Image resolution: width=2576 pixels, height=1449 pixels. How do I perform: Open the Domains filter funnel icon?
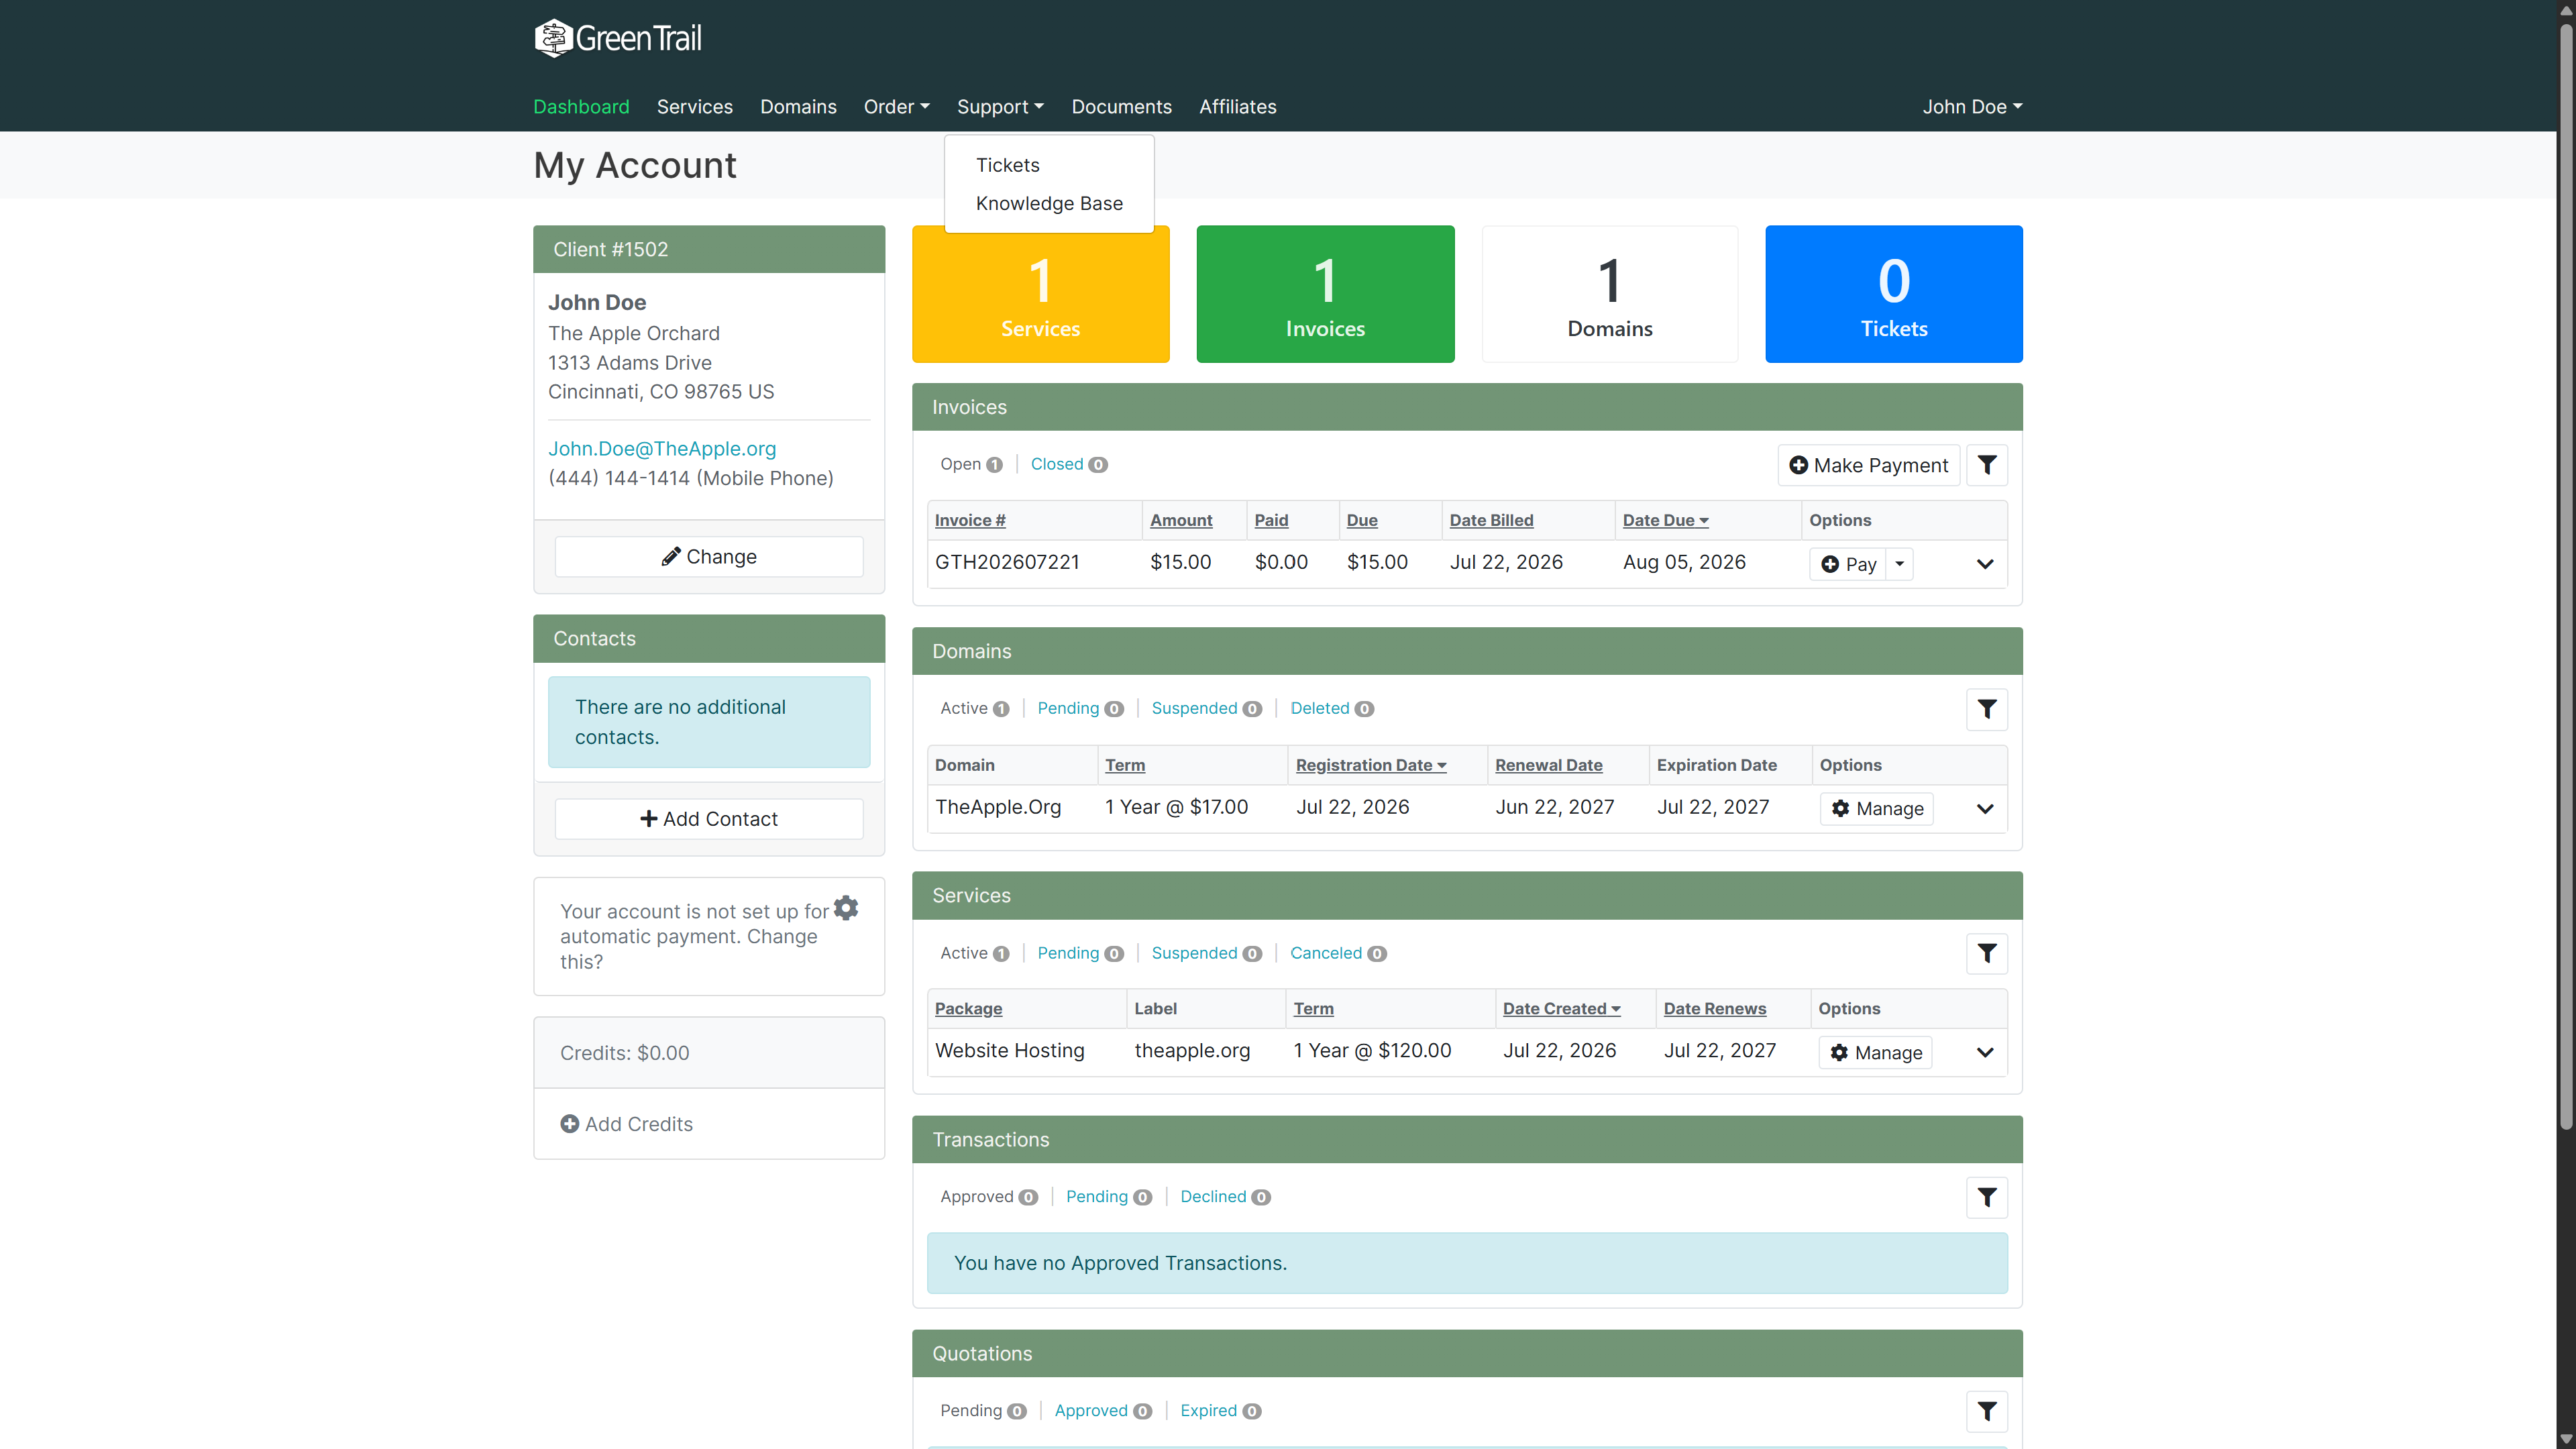[x=1986, y=709]
